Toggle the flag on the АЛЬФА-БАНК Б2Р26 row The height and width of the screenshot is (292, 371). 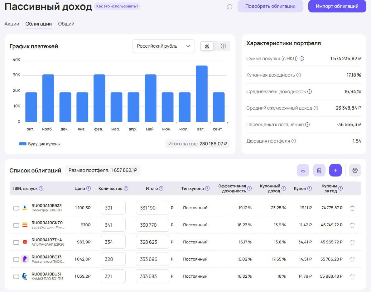[x=16, y=242]
